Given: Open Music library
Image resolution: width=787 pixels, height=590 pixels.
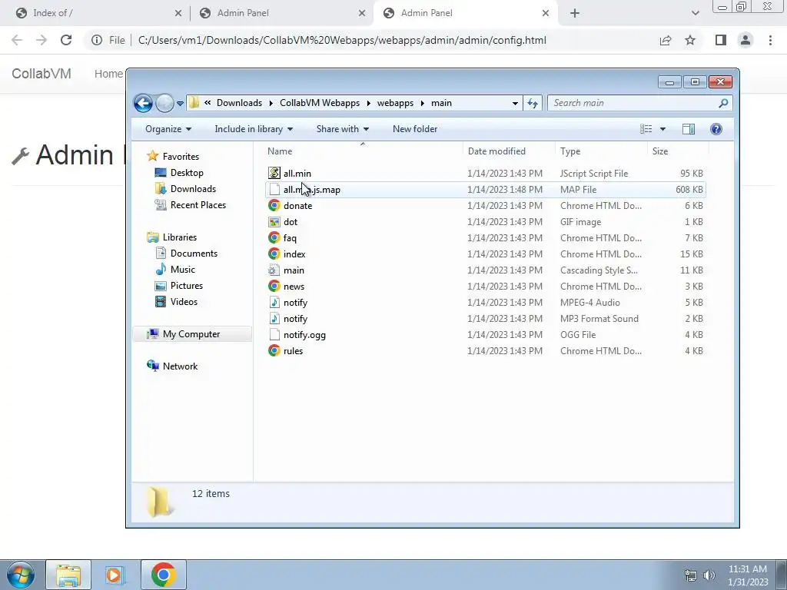Looking at the screenshot, I should tap(175, 270).
